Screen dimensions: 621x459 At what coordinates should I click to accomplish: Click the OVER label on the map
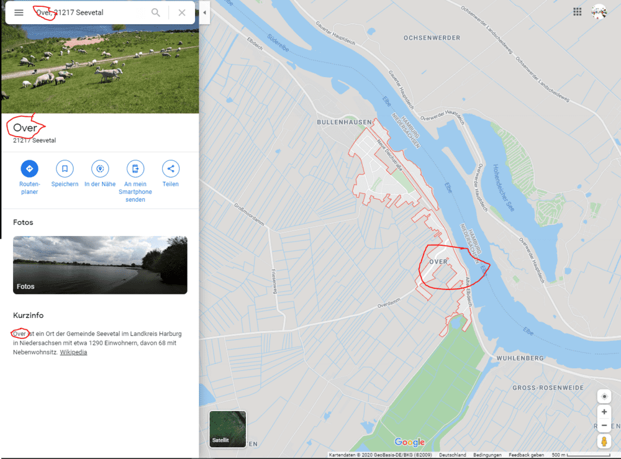[x=438, y=261]
